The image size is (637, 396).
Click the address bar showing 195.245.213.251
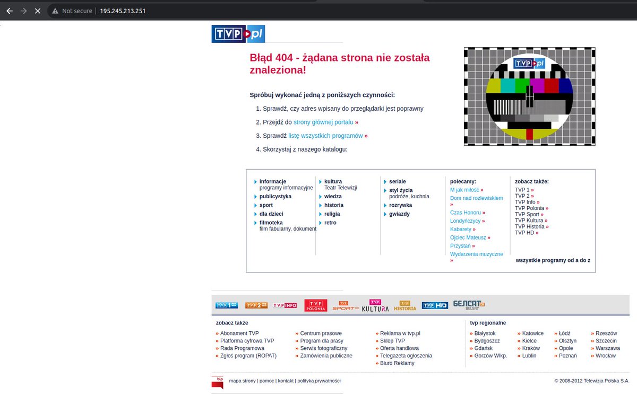(123, 11)
